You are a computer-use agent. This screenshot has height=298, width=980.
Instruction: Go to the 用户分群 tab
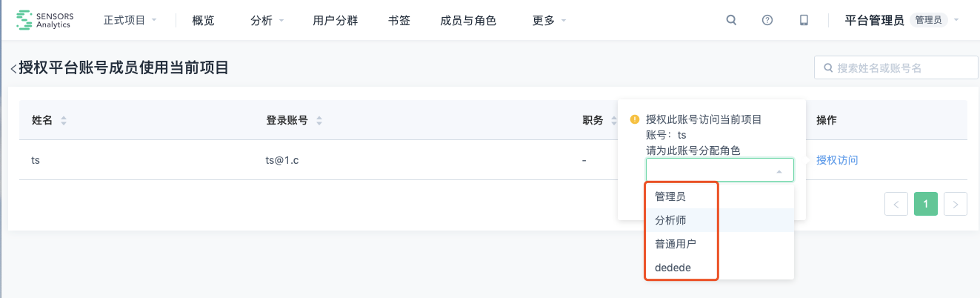pyautogui.click(x=336, y=20)
